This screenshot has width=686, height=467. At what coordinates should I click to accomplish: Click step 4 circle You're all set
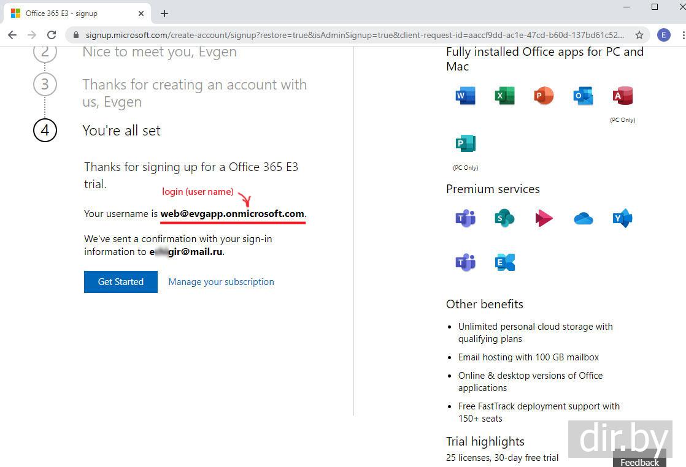click(45, 130)
